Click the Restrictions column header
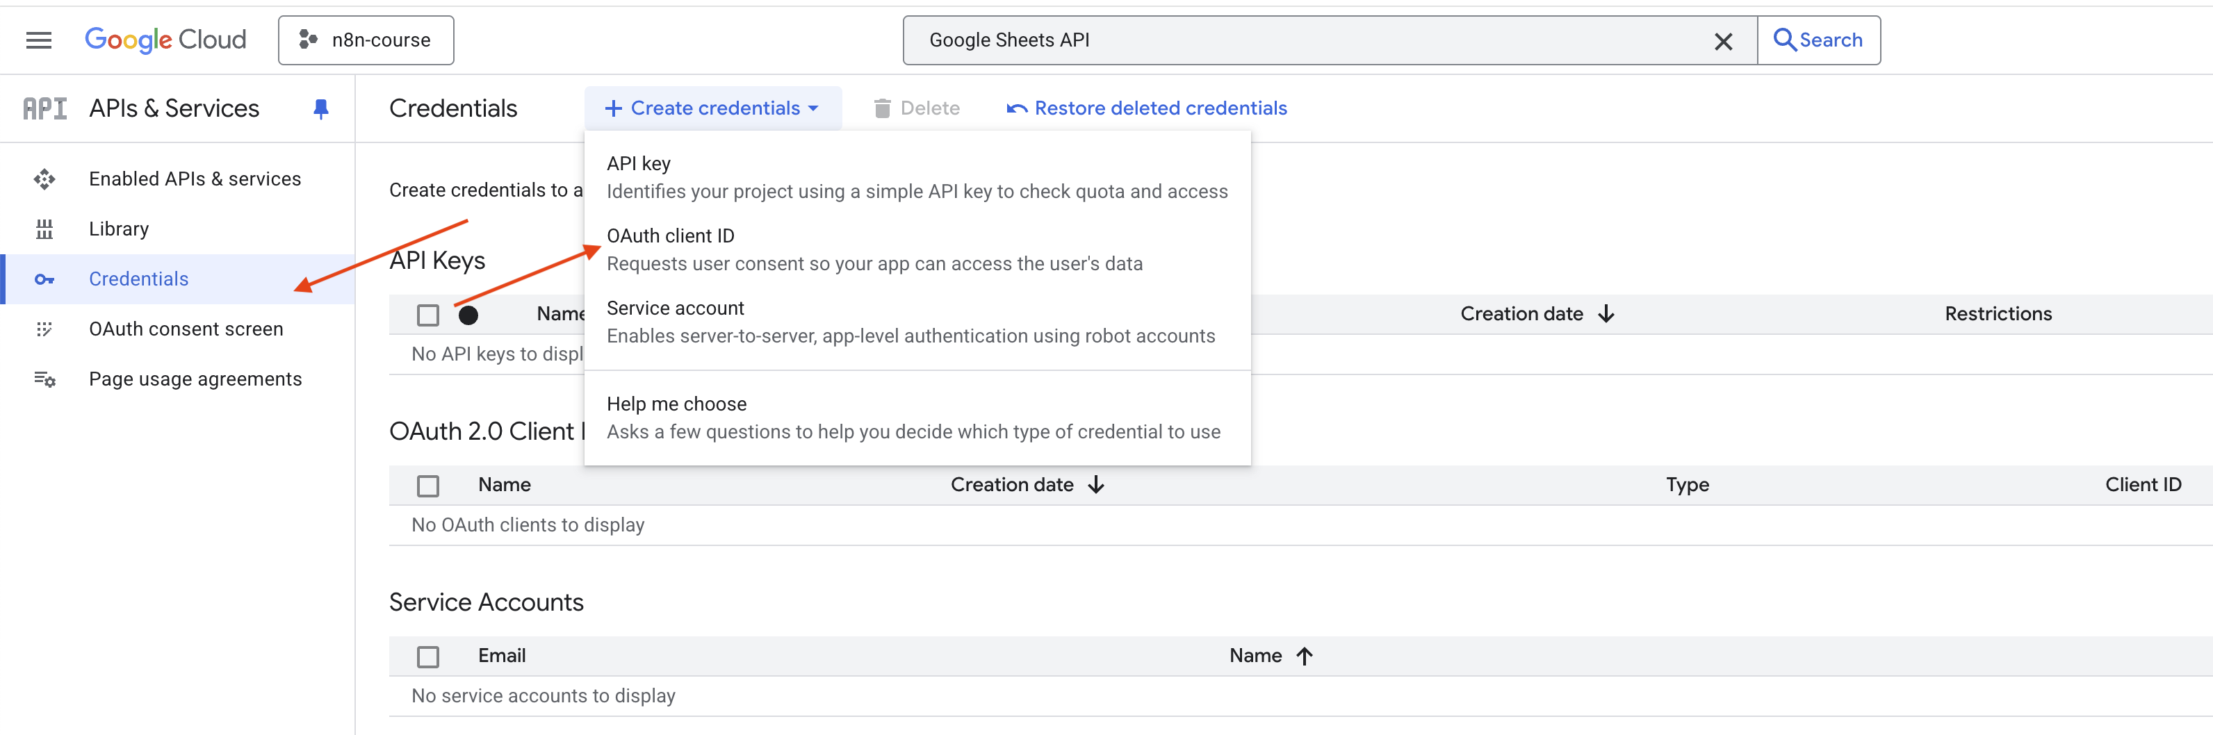This screenshot has width=2213, height=735. [1998, 313]
